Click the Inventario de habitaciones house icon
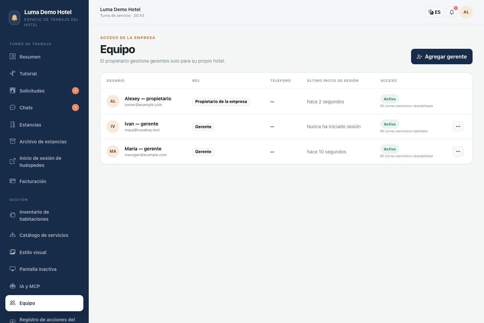Image resolution: width=484 pixels, height=323 pixels. (x=12, y=215)
